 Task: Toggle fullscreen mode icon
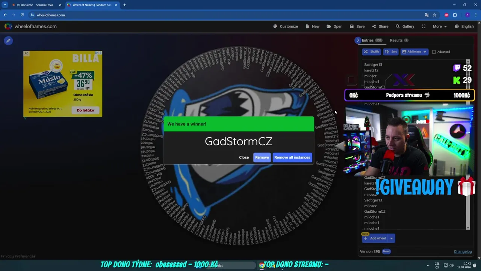point(424,26)
